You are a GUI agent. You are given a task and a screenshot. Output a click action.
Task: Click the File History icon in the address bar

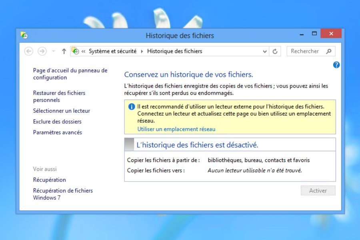(75, 51)
